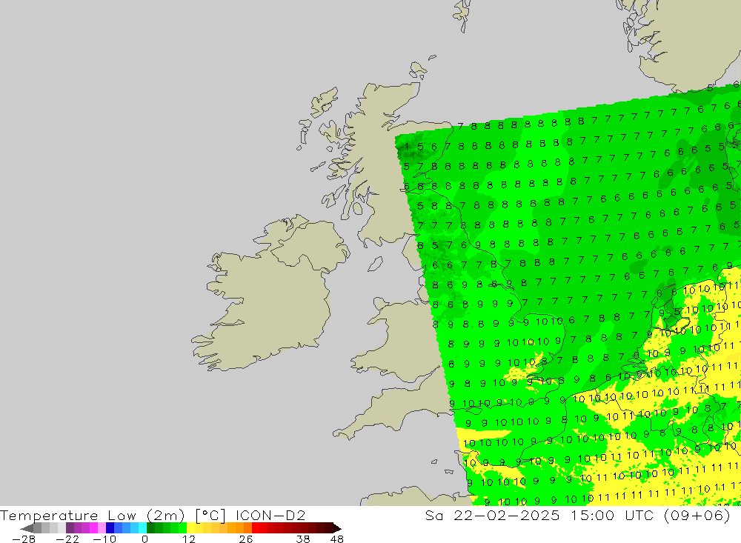
Task: Click the '-10' legend label
Action: point(104,539)
